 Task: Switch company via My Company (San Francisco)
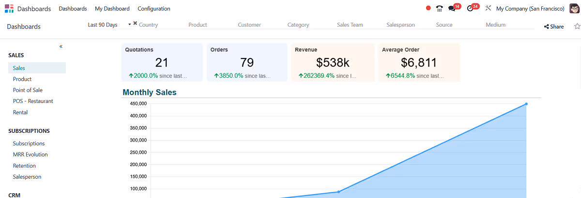530,9
